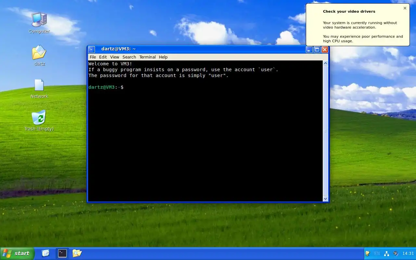Open the Trash (Empty) icon
This screenshot has height=260, width=416.
tap(39, 121)
